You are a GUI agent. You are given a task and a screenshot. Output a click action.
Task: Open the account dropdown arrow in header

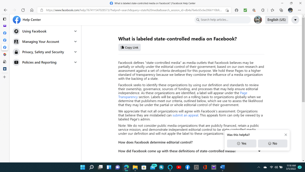pyautogui.click(x=295, y=20)
